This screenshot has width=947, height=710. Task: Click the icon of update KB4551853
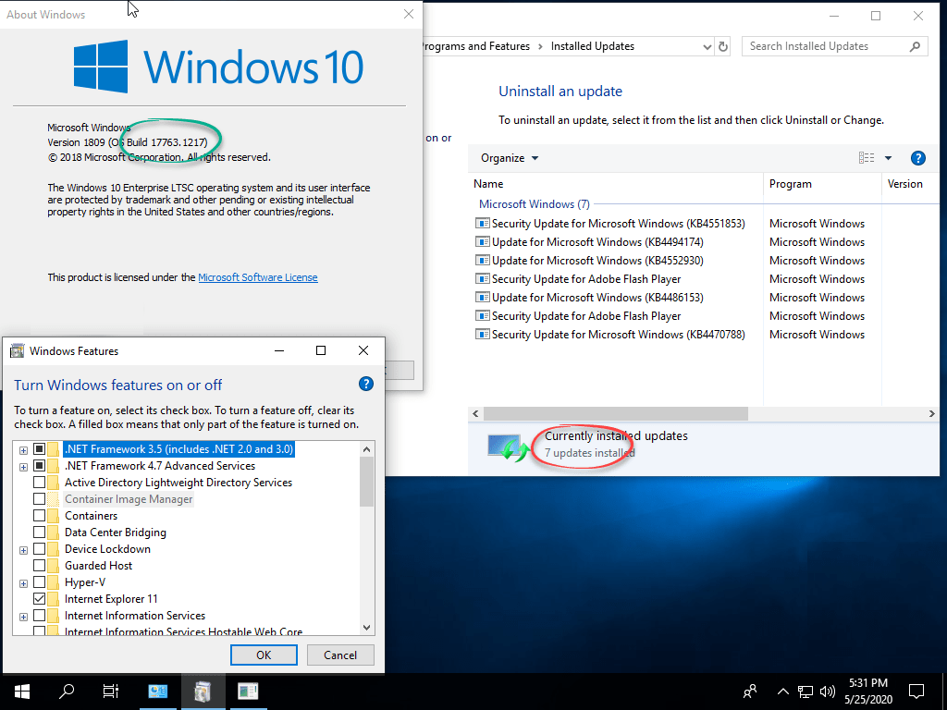(x=482, y=224)
